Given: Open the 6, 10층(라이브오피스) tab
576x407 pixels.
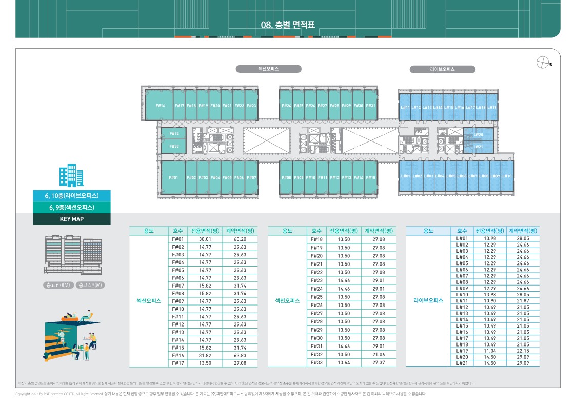Looking at the screenshot, I should (x=72, y=196).
